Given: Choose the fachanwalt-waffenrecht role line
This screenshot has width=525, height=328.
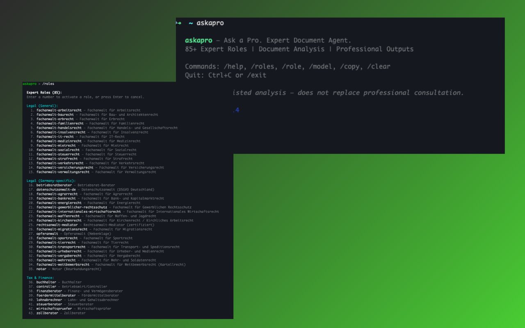Looking at the screenshot, I should click(x=92, y=216).
